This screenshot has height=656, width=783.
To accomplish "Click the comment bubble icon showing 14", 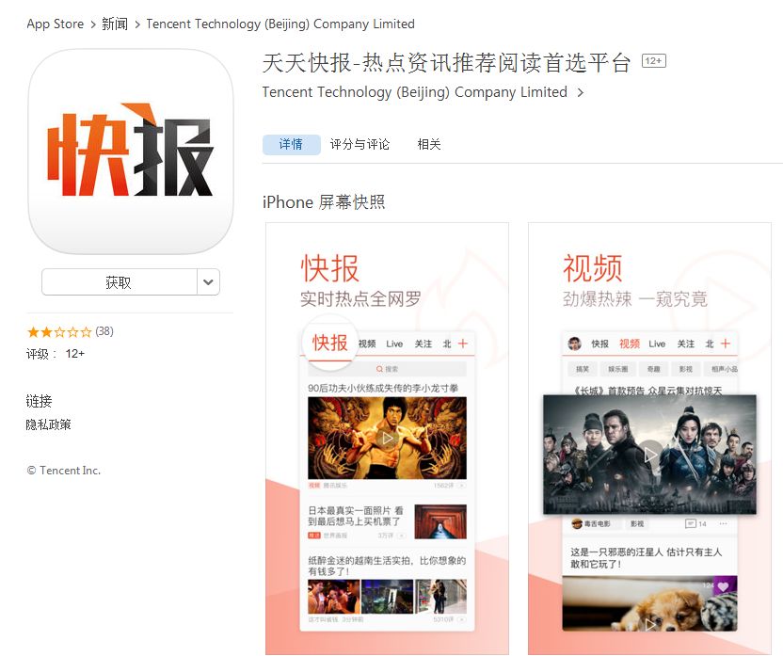I will (691, 523).
